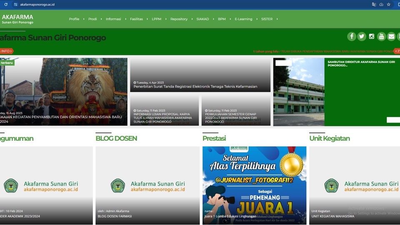Open the Kalender Akademik 2023/2024 announcement card

tap(46, 185)
